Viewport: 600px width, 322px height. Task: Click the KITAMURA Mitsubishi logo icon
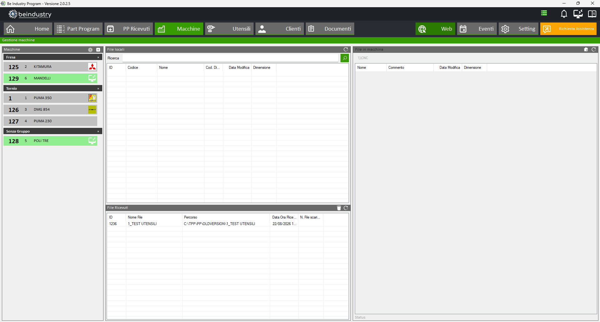92,67
